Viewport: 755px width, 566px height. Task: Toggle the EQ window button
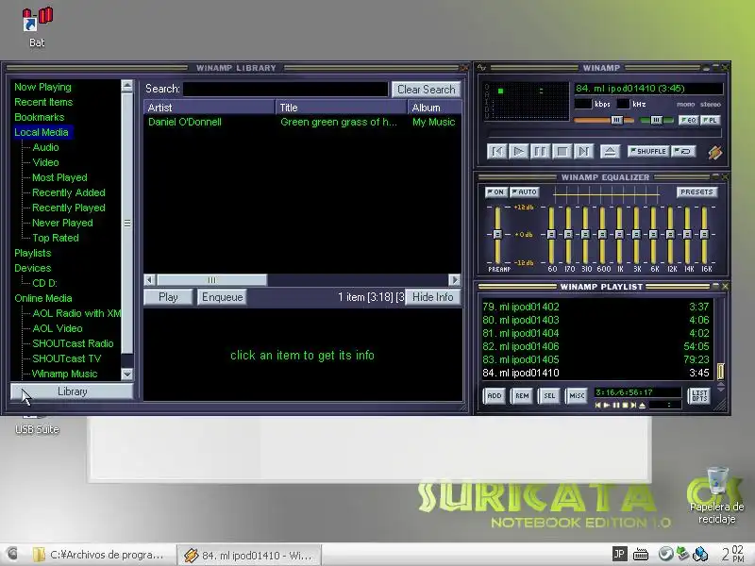click(x=688, y=120)
